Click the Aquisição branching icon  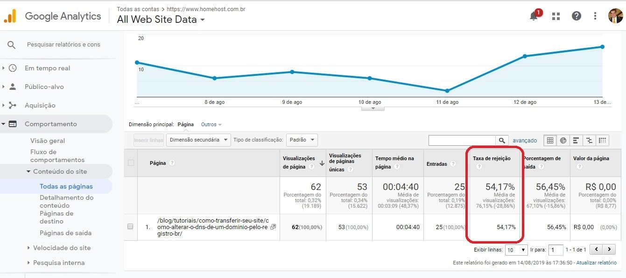click(13, 105)
